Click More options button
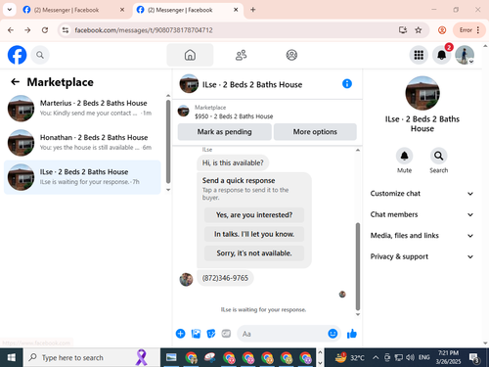The image size is (489, 367). 315,132
